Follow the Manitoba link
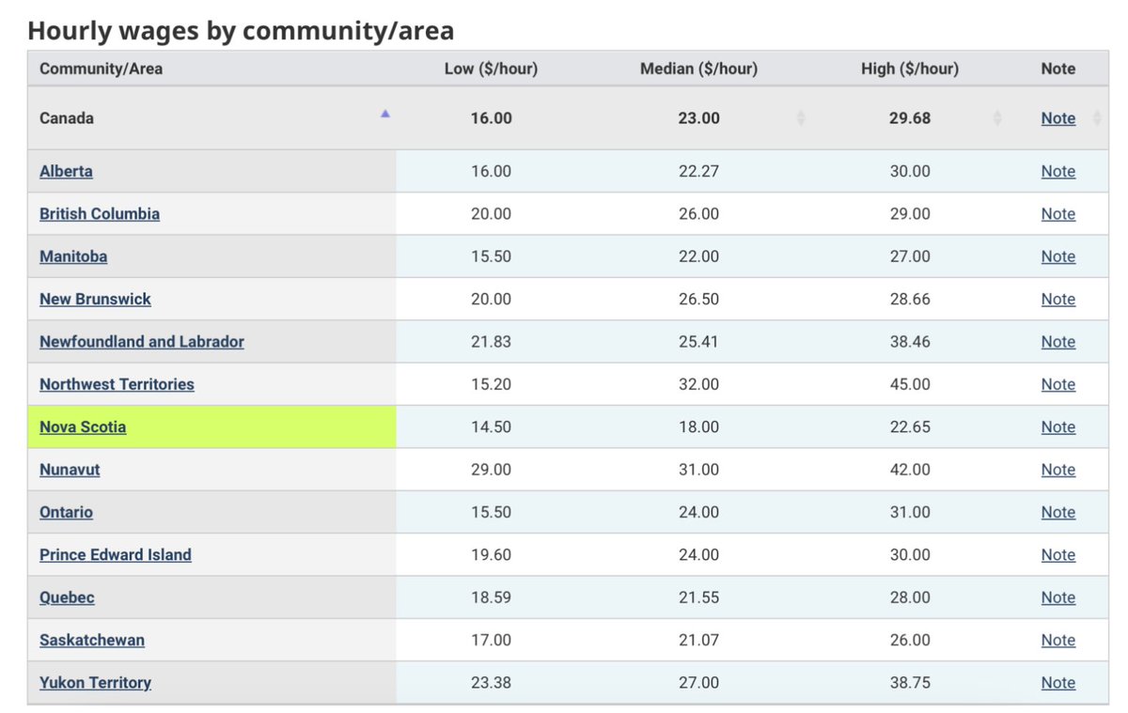Screen dimensions: 1128x713 click(73, 256)
